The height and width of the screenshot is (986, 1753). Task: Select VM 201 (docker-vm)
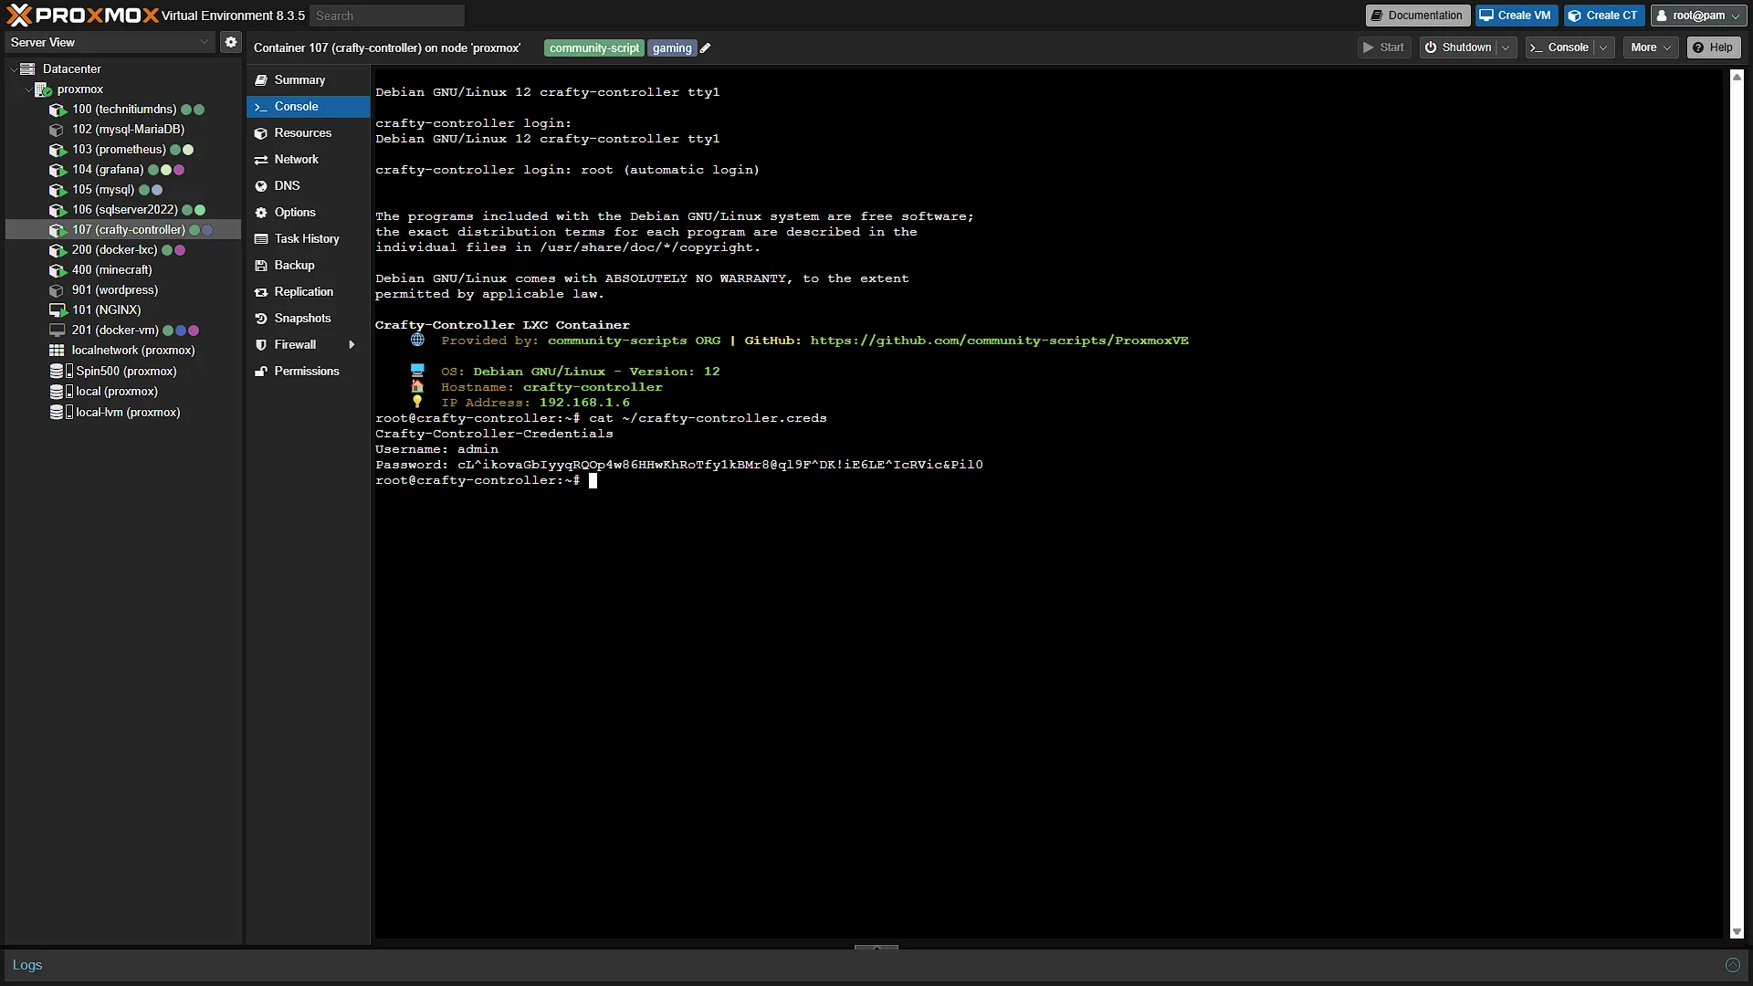(x=115, y=330)
